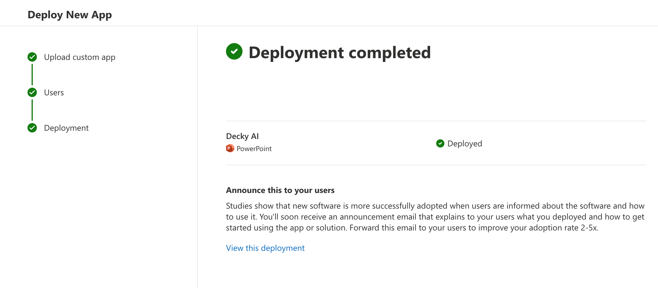Click the Decky AI app name
Screen dimensions: 658x288
click(242, 136)
